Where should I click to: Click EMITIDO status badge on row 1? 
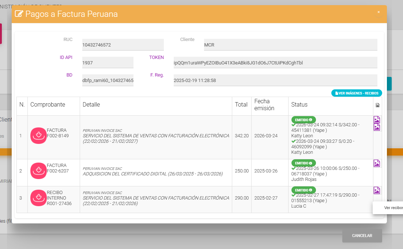coord(304,120)
